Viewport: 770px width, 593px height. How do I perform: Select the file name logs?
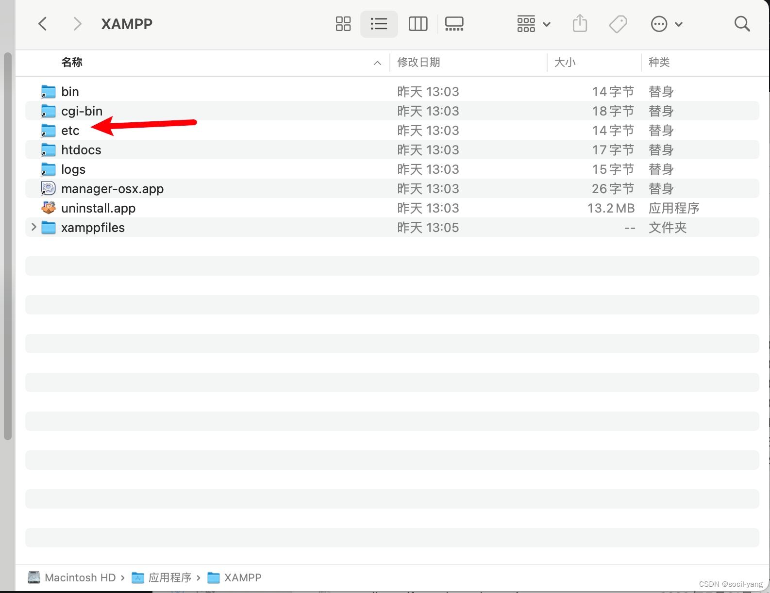73,169
